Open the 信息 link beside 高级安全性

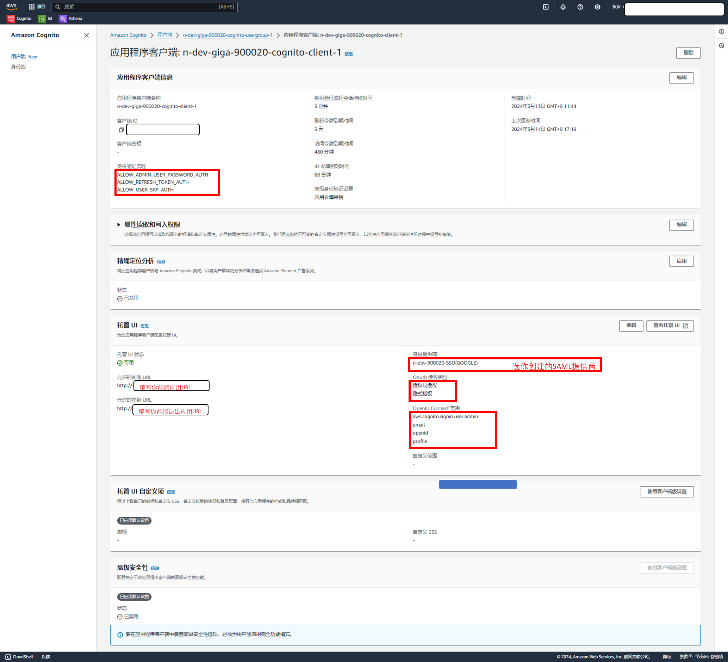155,568
